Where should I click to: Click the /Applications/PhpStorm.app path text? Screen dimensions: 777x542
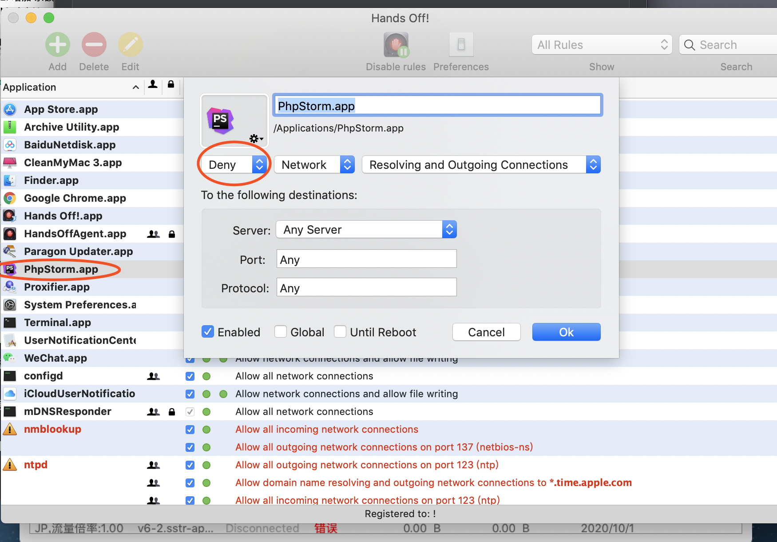[338, 128]
